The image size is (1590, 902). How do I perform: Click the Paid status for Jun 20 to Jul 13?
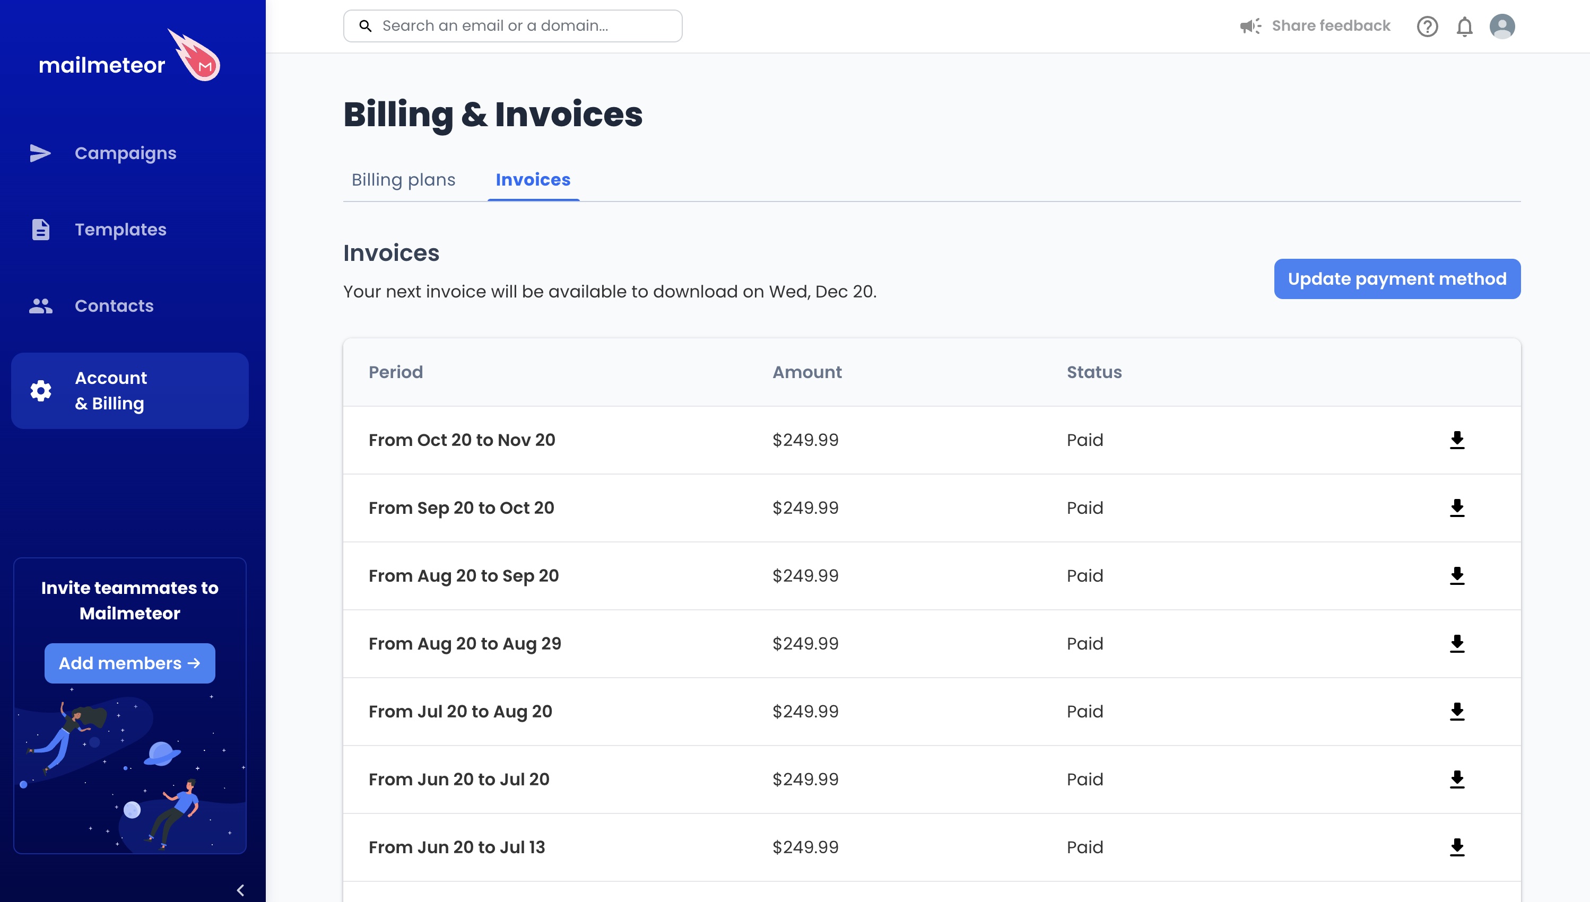[1084, 847]
